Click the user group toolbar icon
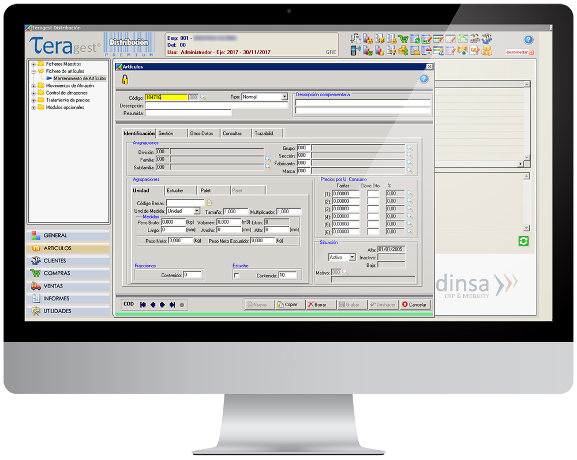Screen dimensions: 577x460 pos(486,37)
